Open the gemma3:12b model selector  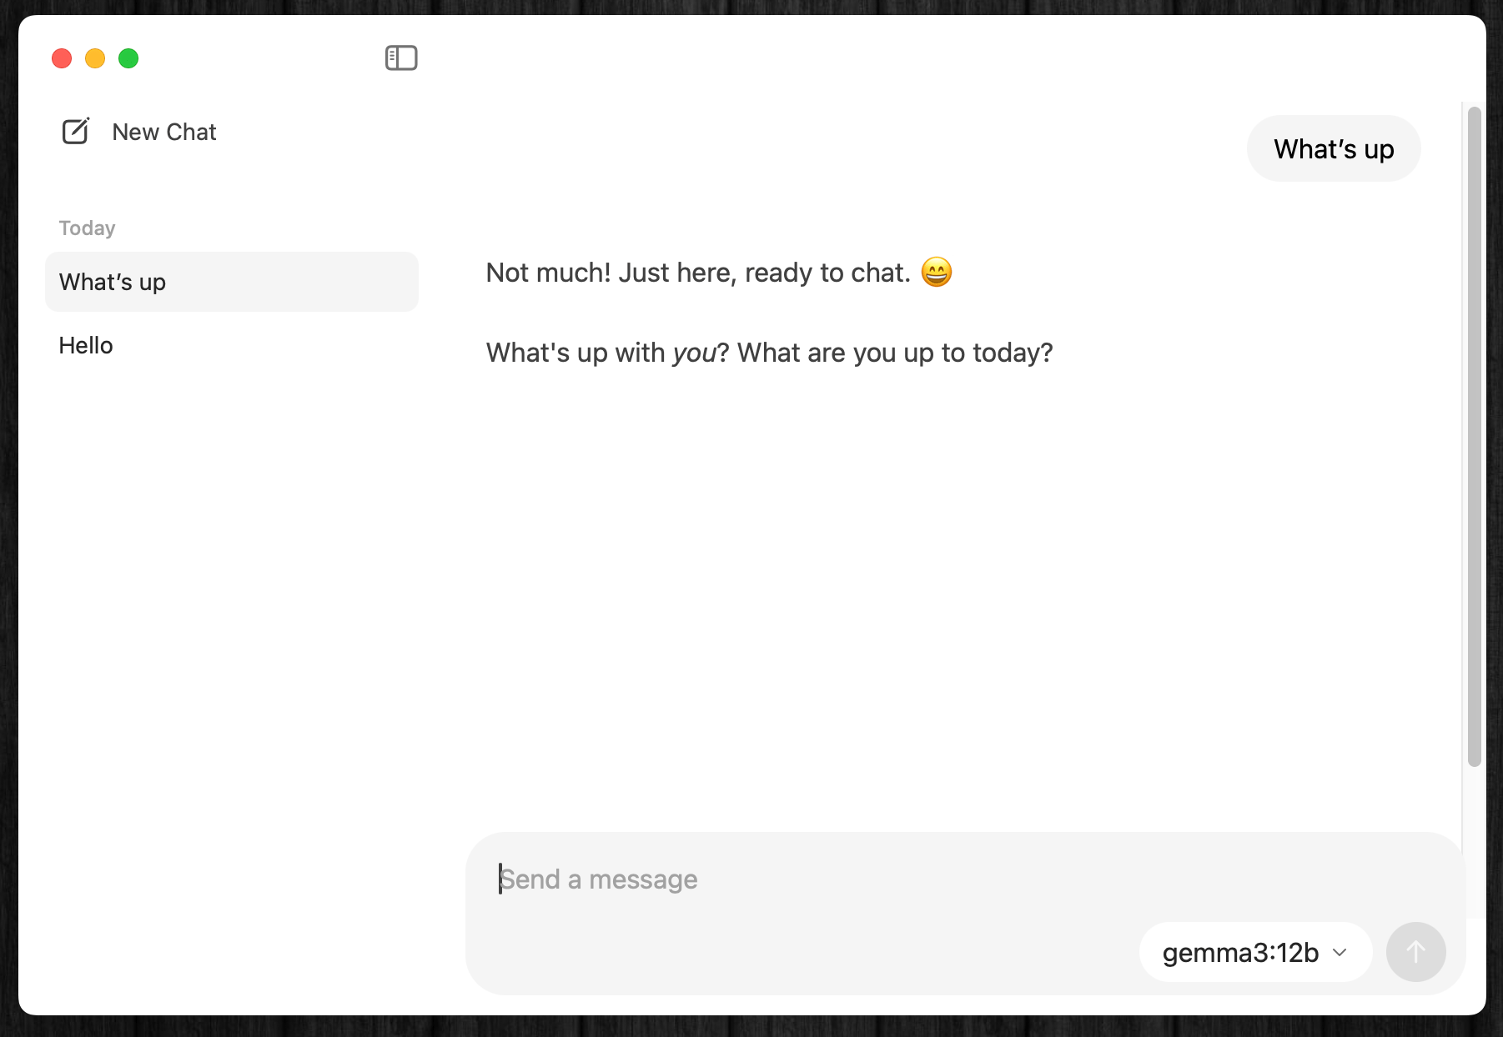tap(1240, 952)
